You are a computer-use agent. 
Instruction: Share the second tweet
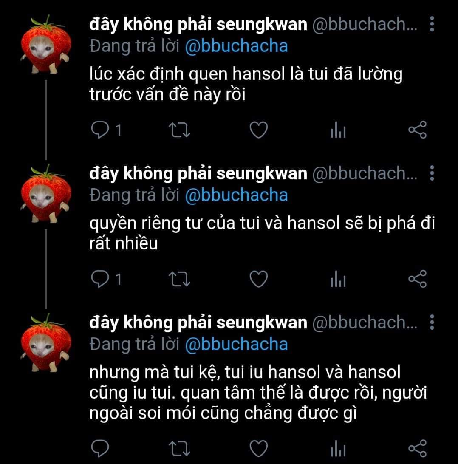point(418,279)
